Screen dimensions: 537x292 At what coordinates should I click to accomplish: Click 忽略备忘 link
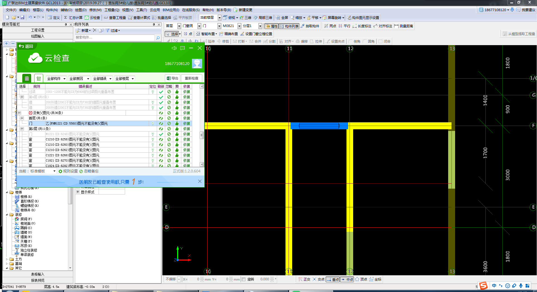pyautogui.click(x=89, y=171)
